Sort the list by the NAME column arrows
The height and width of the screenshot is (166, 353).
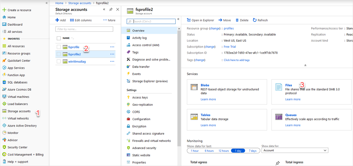tap(73, 38)
